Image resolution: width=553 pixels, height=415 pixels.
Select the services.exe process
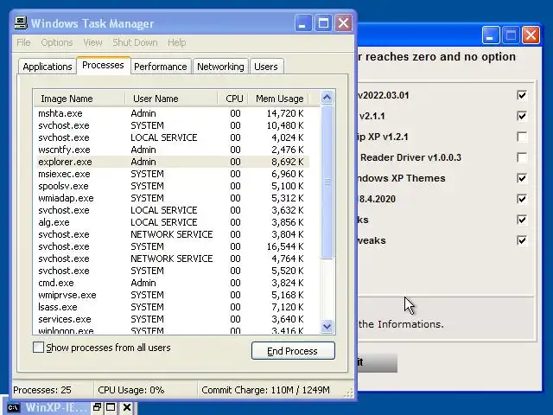coord(173,319)
